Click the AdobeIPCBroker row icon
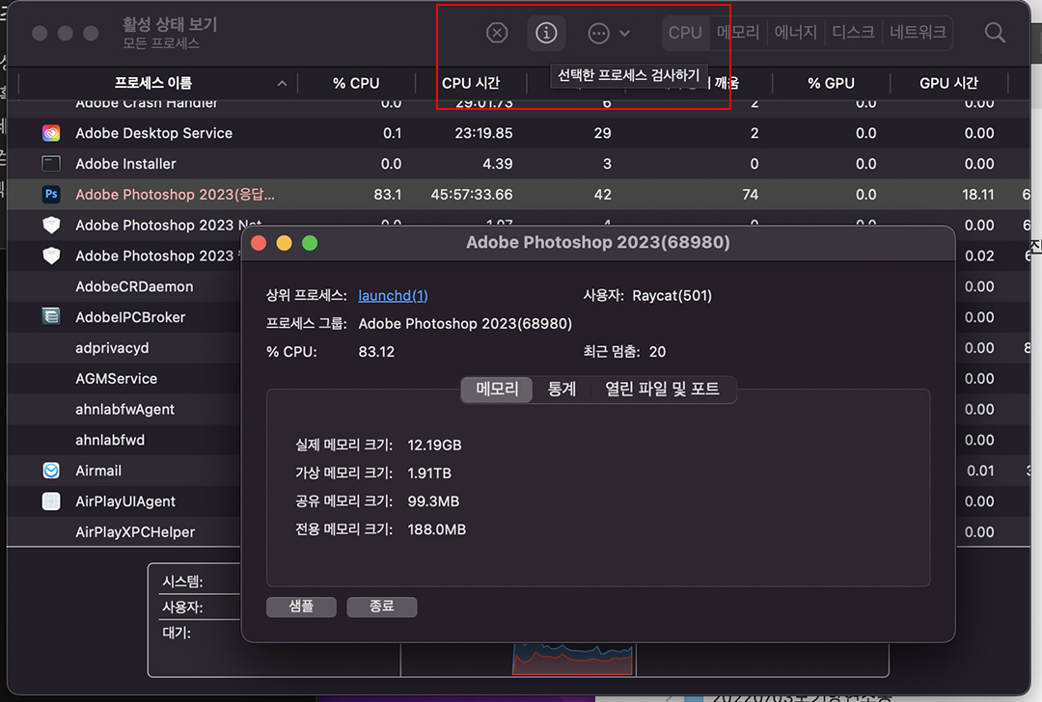 51,317
